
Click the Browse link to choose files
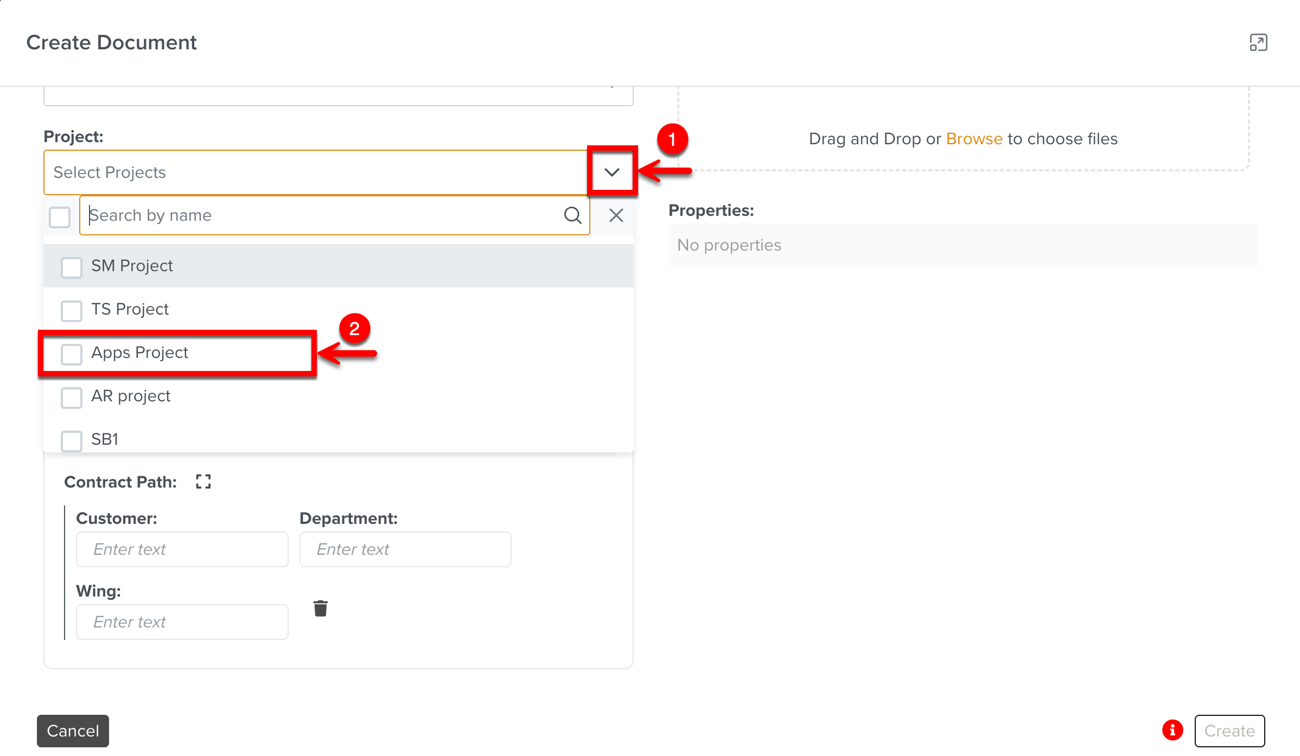click(x=974, y=139)
